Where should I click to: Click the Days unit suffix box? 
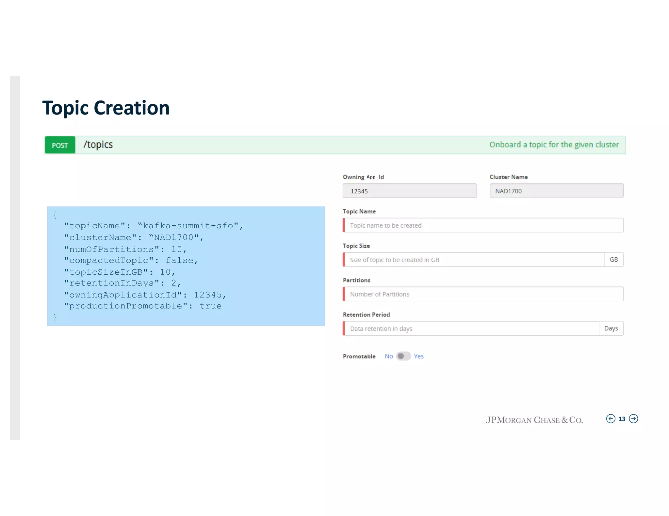611,328
